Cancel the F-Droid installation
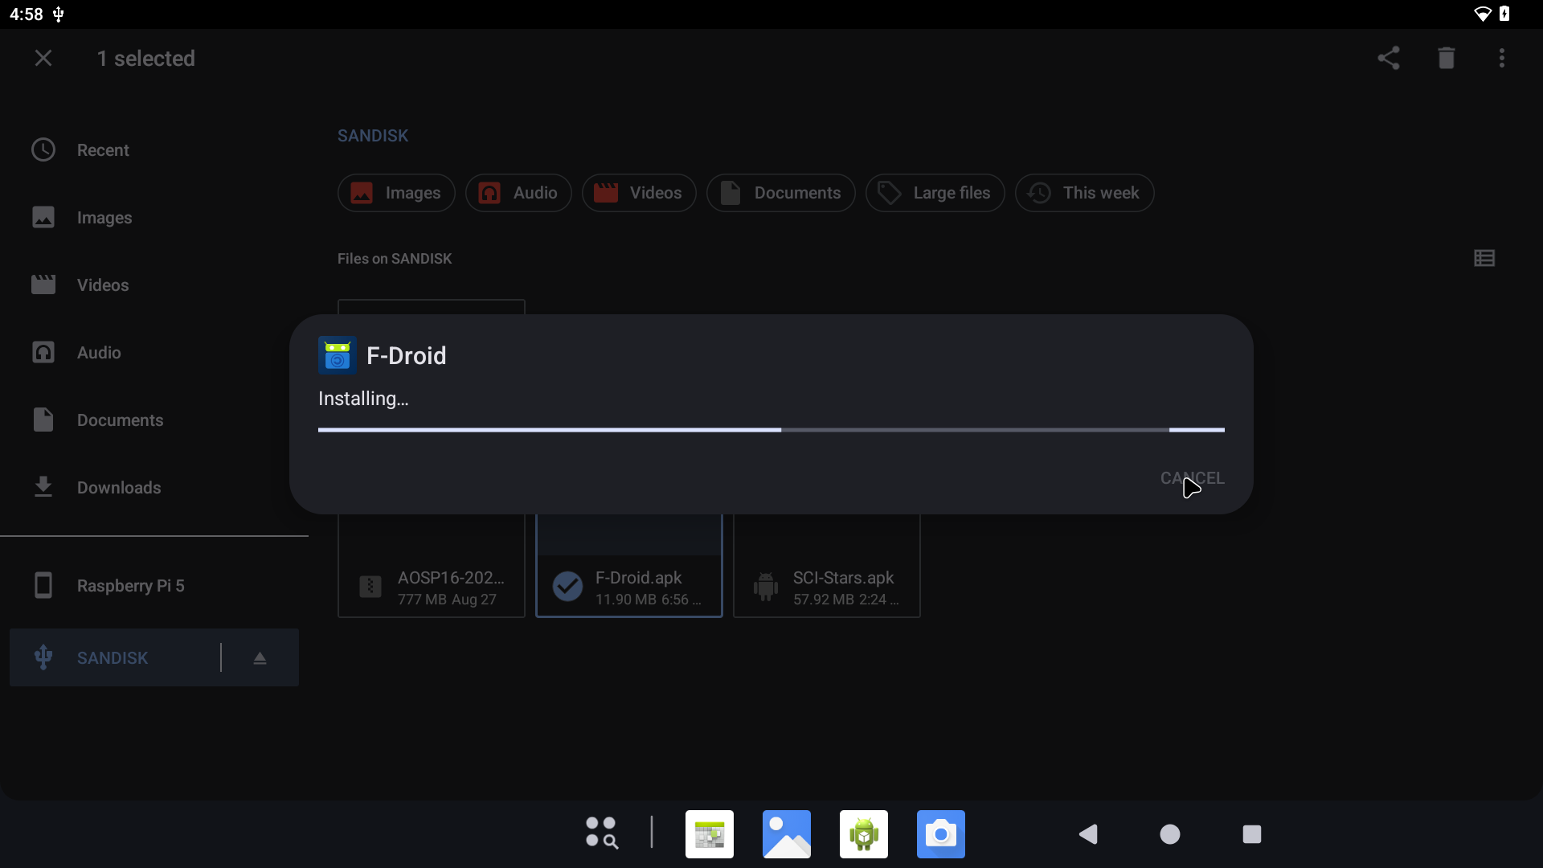This screenshot has width=1543, height=868. [1192, 478]
